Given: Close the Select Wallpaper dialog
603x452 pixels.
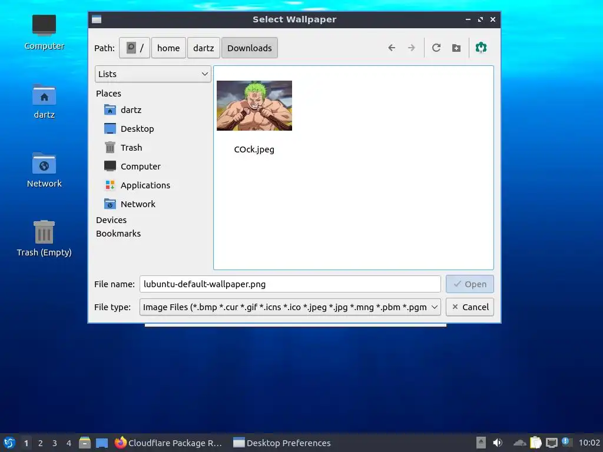Looking at the screenshot, I should point(493,19).
